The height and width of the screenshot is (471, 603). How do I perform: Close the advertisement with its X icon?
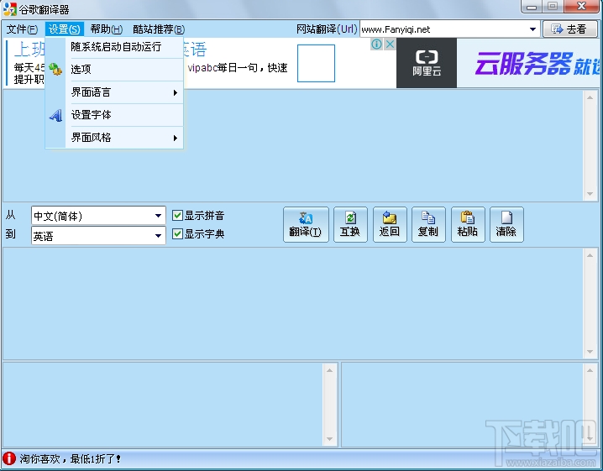pyautogui.click(x=390, y=44)
